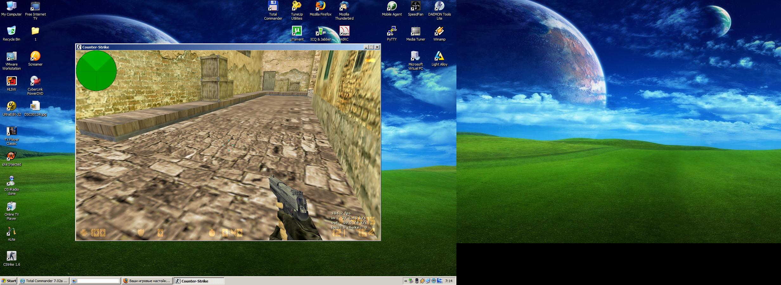Select the µTorrent desktop icon
Screen dimensions: 781x285
coord(297,31)
